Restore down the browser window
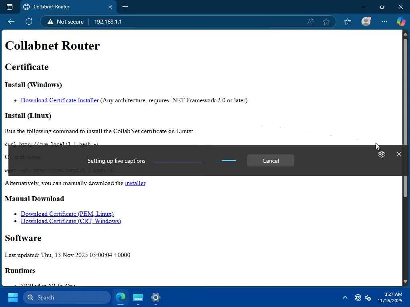This screenshot has width=410, height=307. (382, 7)
